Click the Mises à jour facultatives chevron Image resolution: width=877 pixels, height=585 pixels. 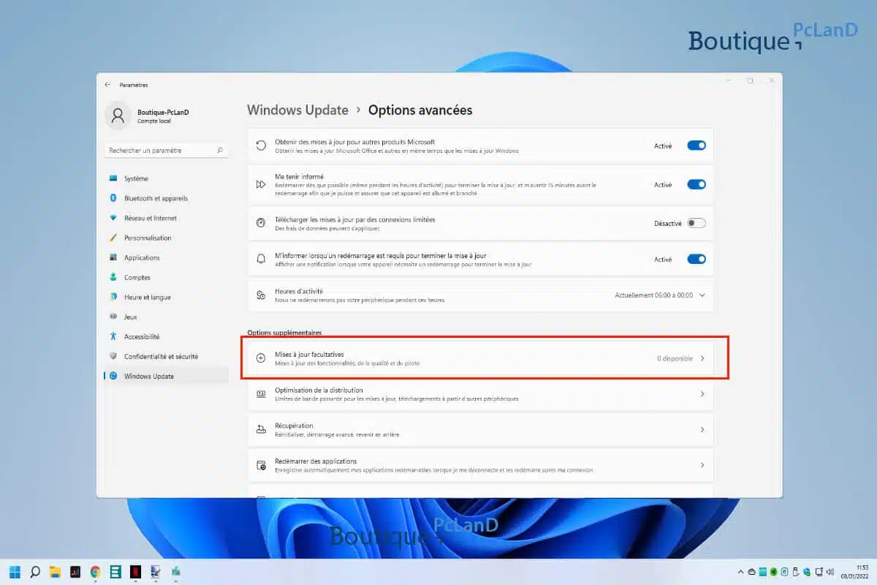702,358
